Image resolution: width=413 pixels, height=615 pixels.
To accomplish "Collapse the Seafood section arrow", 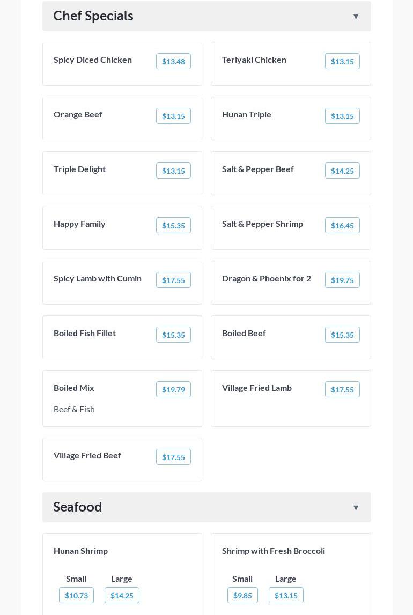I will 356,508.
